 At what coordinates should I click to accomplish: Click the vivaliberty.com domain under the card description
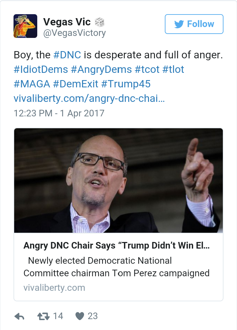[54, 287]
